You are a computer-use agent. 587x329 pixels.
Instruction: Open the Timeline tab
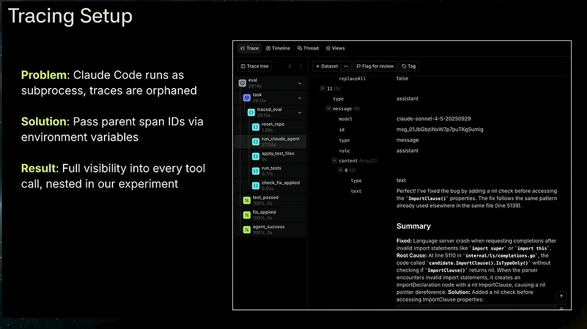click(278, 48)
